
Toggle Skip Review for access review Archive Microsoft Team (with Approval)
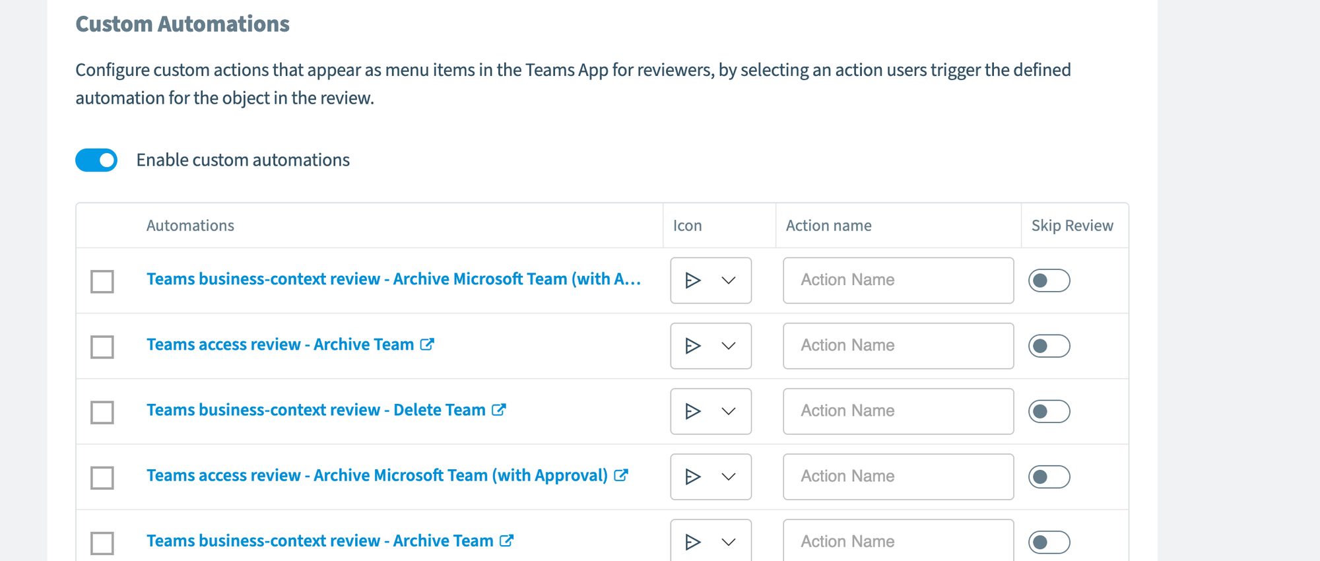pos(1049,477)
